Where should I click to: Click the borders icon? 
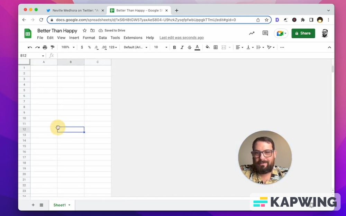[216, 47]
